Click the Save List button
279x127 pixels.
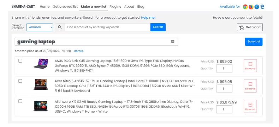(254, 42)
